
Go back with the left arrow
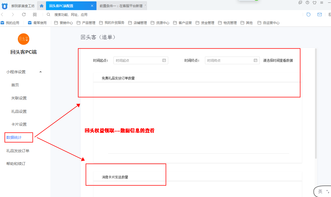pyautogui.click(x=2, y=14)
